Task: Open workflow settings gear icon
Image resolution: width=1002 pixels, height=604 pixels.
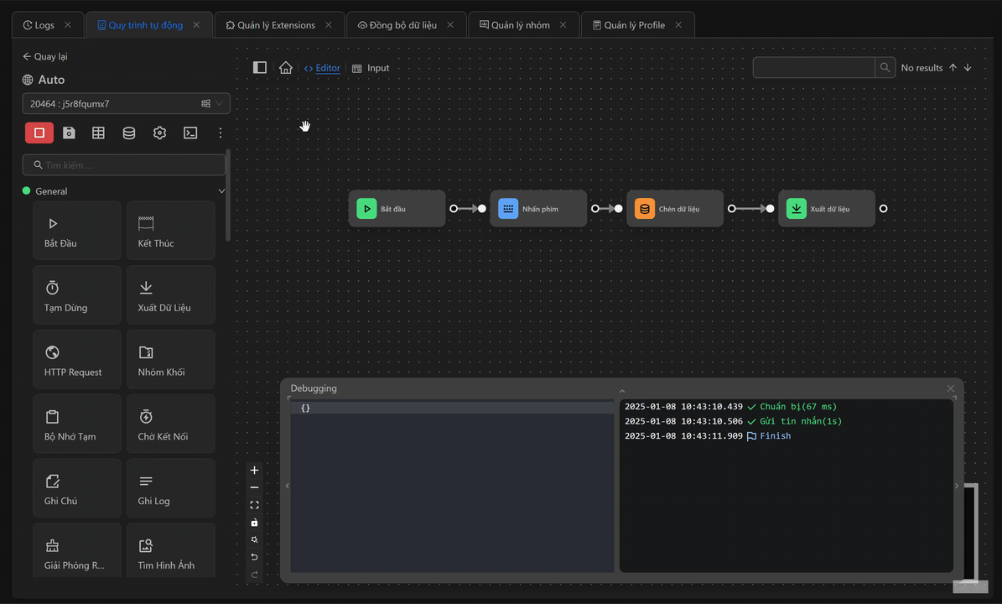Action: pos(159,133)
